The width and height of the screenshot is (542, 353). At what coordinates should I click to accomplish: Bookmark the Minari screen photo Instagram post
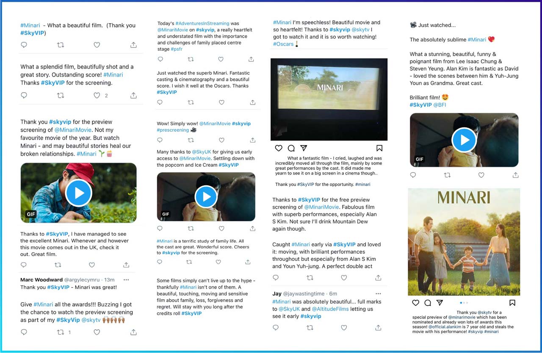379,148
